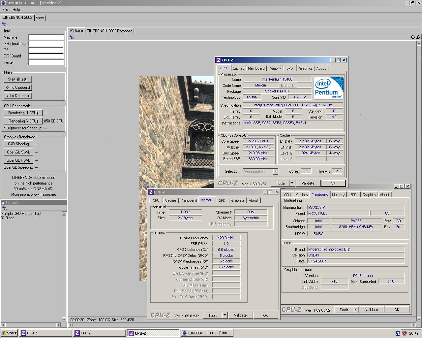Screen dimensions: 422x338
Task: Click the To Database button
Action: [x=18, y=96]
